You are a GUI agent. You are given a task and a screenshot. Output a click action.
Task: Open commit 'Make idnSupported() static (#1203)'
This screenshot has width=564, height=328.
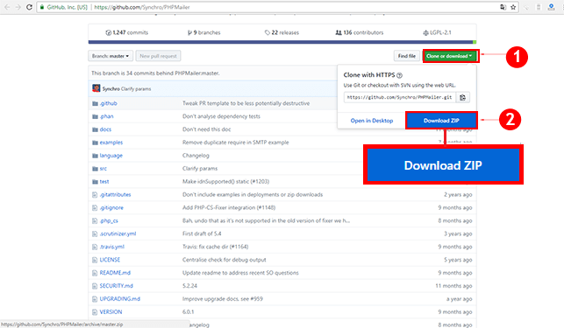tap(226, 182)
